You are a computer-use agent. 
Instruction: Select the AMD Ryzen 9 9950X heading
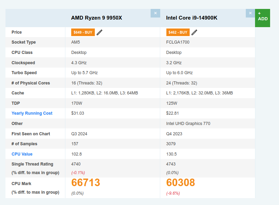[97, 18]
